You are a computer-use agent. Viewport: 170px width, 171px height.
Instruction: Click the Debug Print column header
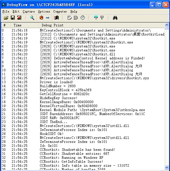pyautogui.click(x=102, y=25)
